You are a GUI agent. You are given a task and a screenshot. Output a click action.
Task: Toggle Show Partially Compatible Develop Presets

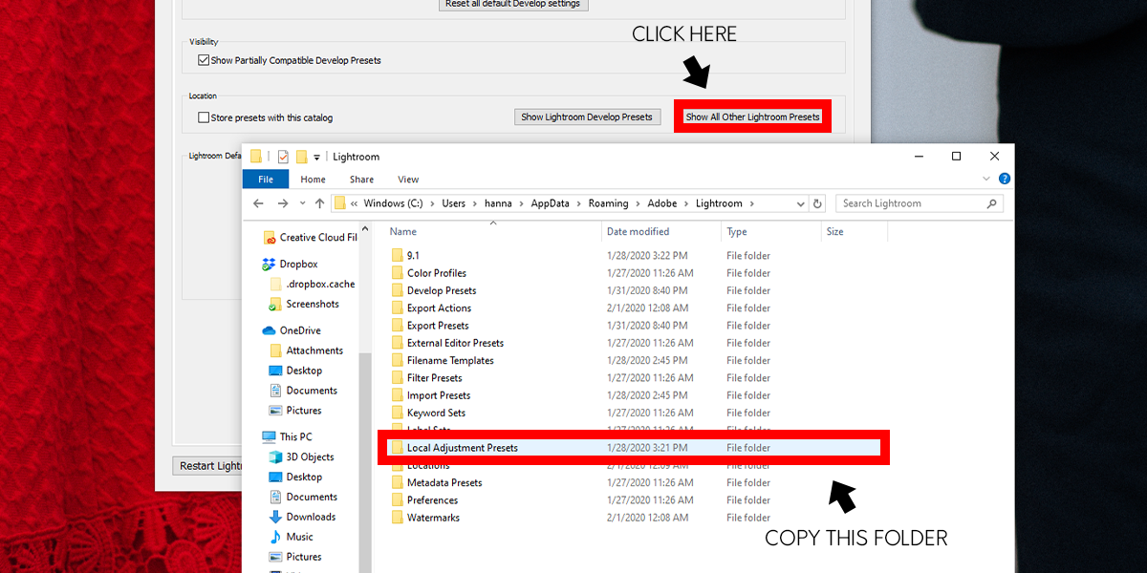point(204,60)
